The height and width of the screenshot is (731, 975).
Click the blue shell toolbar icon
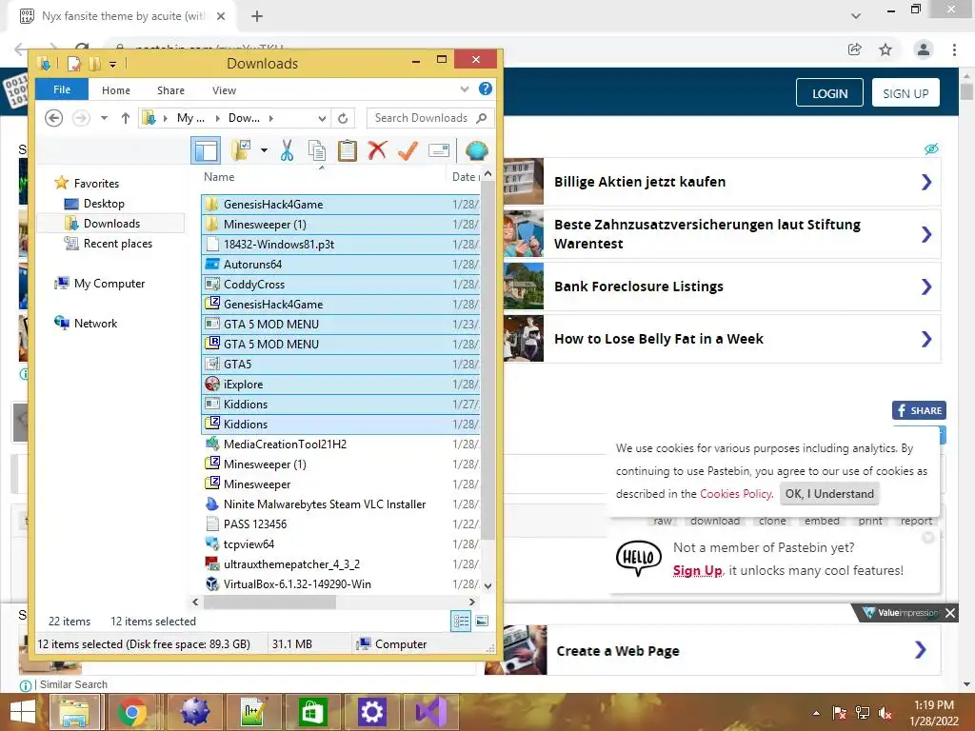[x=476, y=150]
